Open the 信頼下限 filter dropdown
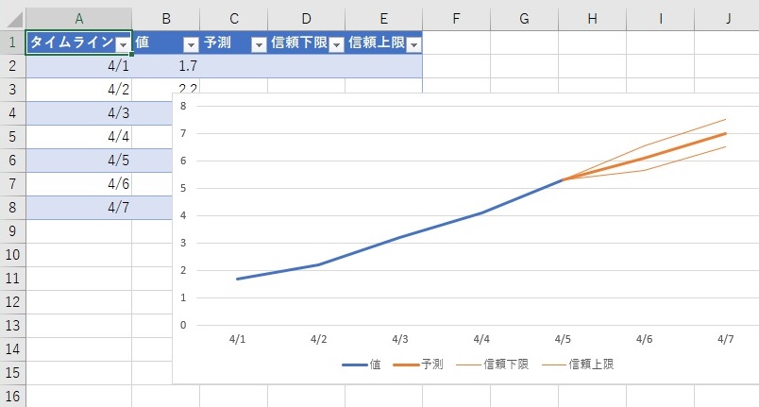Image resolution: width=759 pixels, height=407 pixels. point(335,43)
